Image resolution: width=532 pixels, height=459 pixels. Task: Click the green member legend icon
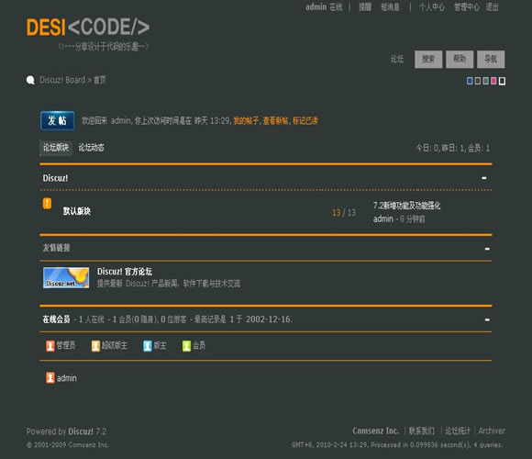pos(186,346)
